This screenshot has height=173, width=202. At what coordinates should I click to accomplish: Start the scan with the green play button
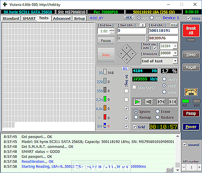(137, 102)
